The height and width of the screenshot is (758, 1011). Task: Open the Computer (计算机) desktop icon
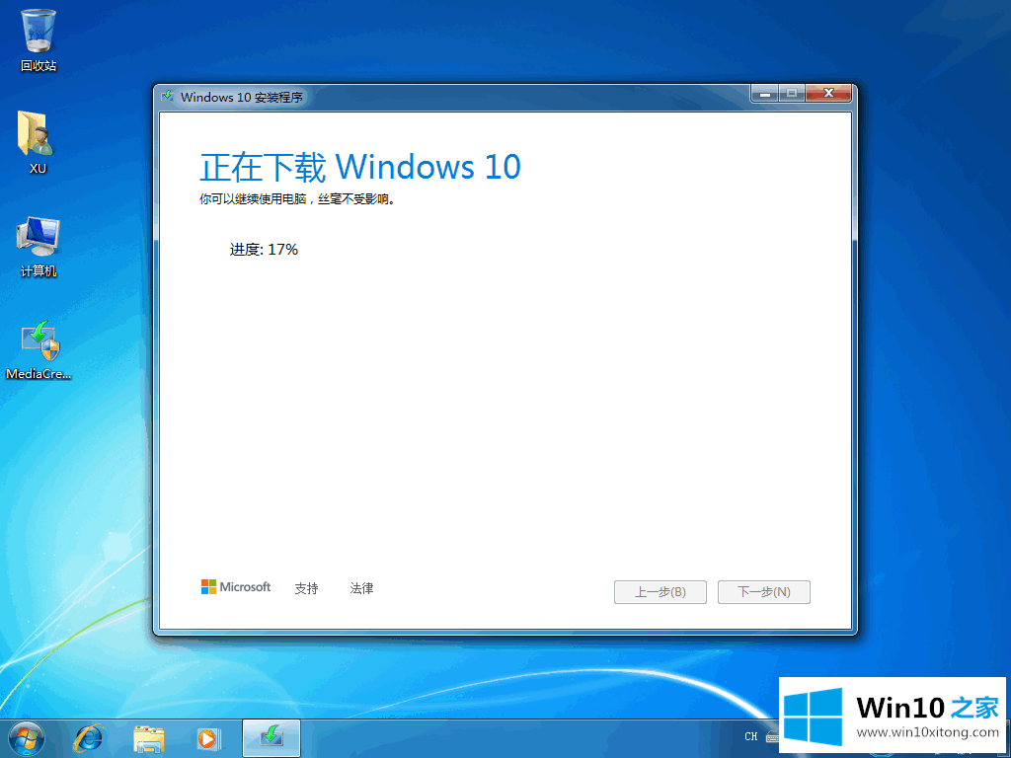tap(39, 246)
